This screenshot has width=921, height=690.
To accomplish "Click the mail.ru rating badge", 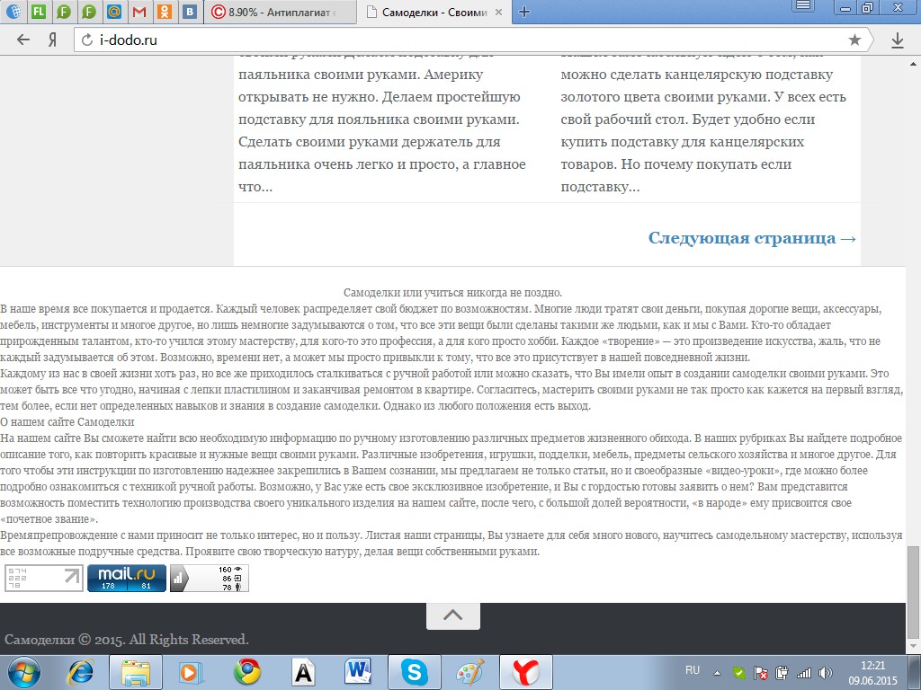I will [x=126, y=578].
